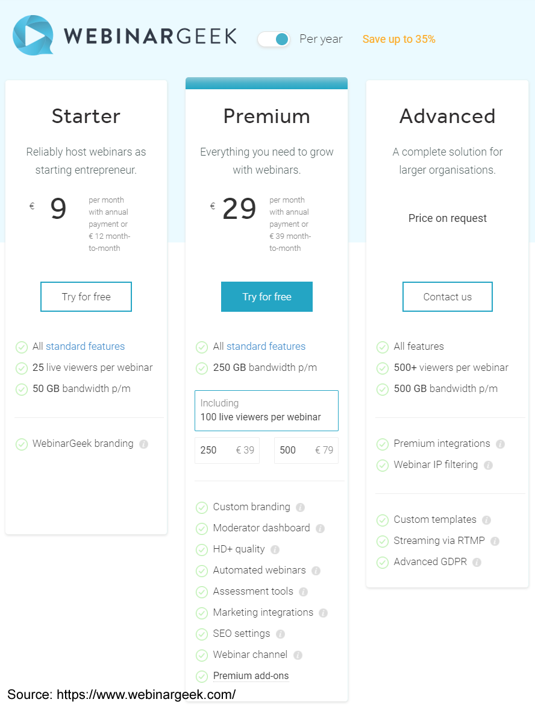
Task: Click info icon beside Custom branding
Action: tap(301, 508)
